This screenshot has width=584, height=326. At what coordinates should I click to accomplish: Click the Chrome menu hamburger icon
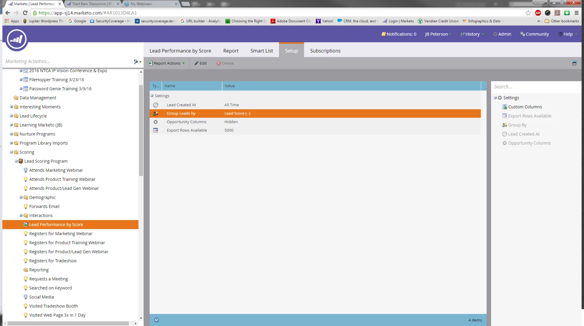tap(576, 13)
